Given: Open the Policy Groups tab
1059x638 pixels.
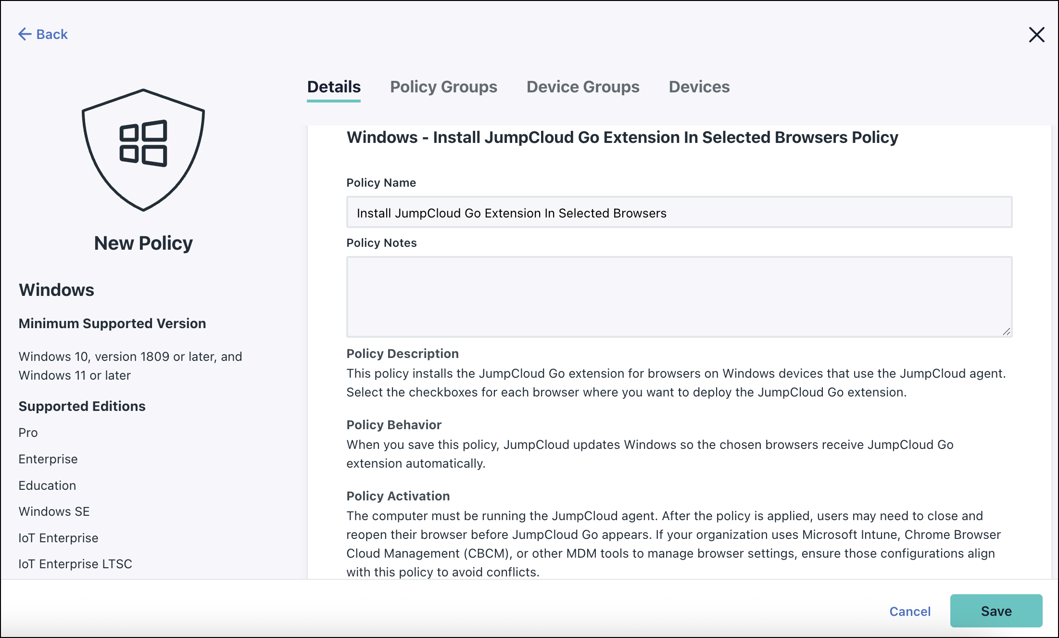Looking at the screenshot, I should (443, 87).
